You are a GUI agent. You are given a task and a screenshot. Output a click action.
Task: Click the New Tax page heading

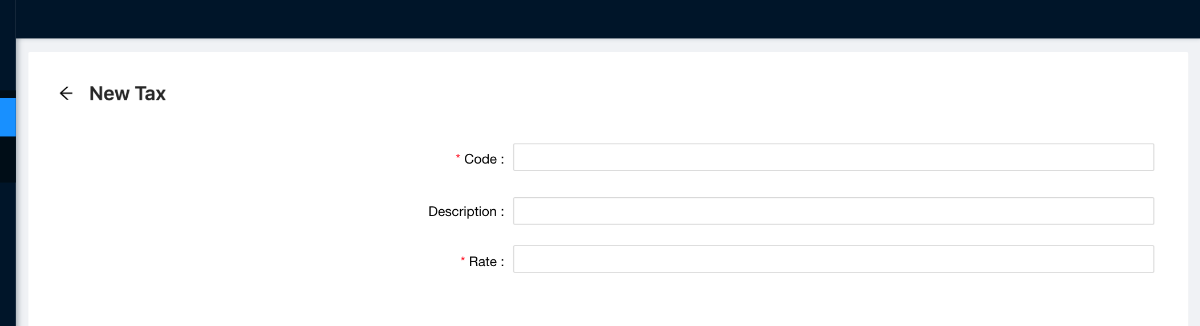pyautogui.click(x=127, y=93)
